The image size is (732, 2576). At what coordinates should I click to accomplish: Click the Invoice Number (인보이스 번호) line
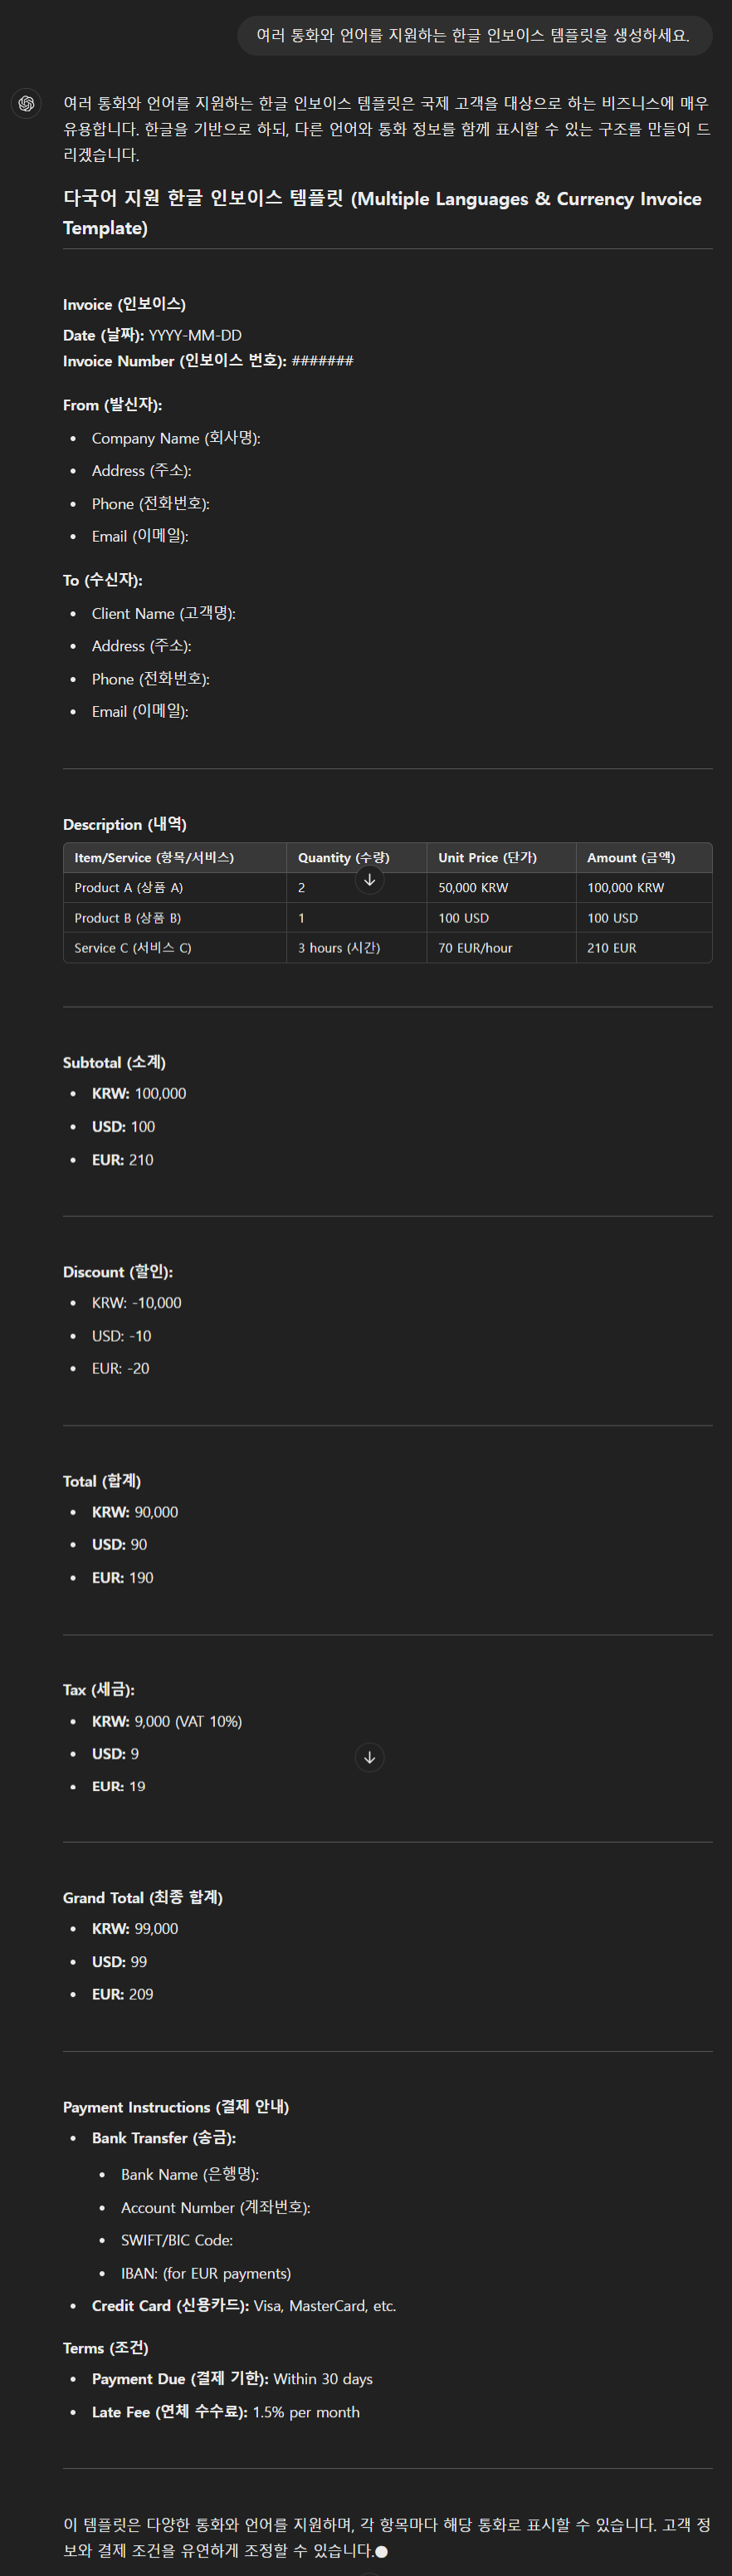coord(207,361)
